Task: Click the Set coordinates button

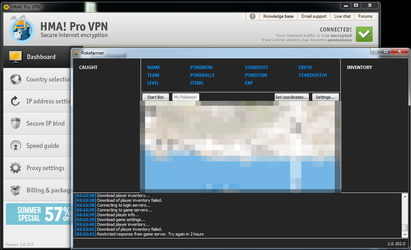Action: point(292,97)
